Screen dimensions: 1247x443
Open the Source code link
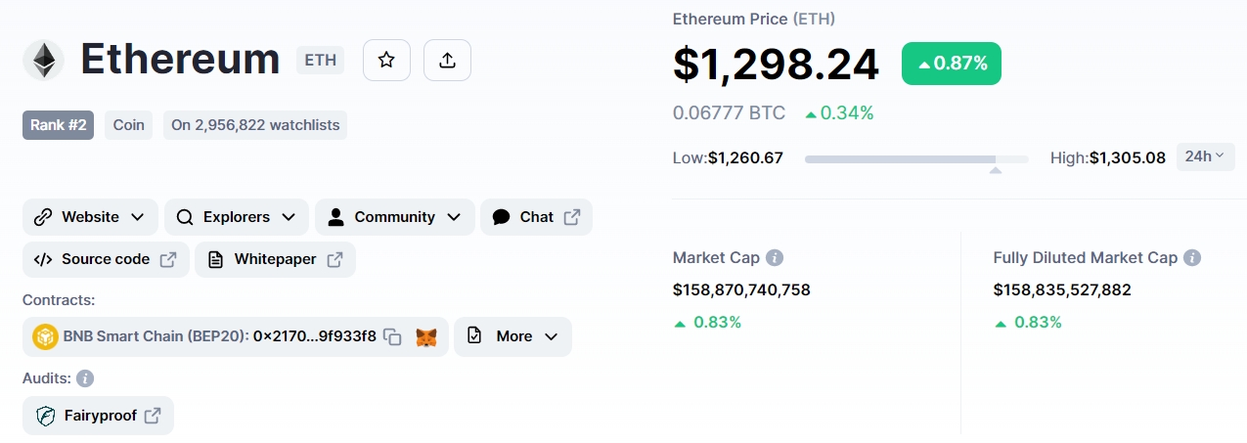coord(105,259)
